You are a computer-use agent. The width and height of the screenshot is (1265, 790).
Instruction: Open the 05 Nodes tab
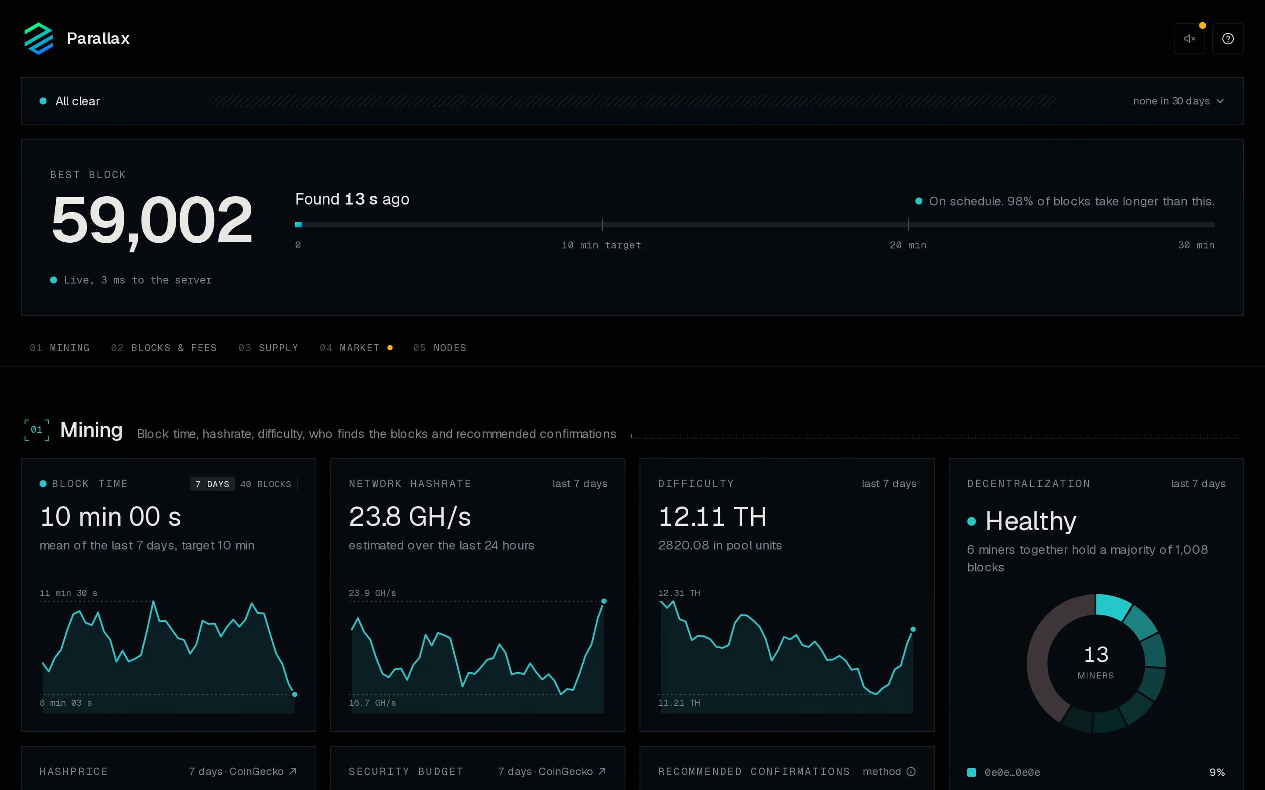pos(440,348)
